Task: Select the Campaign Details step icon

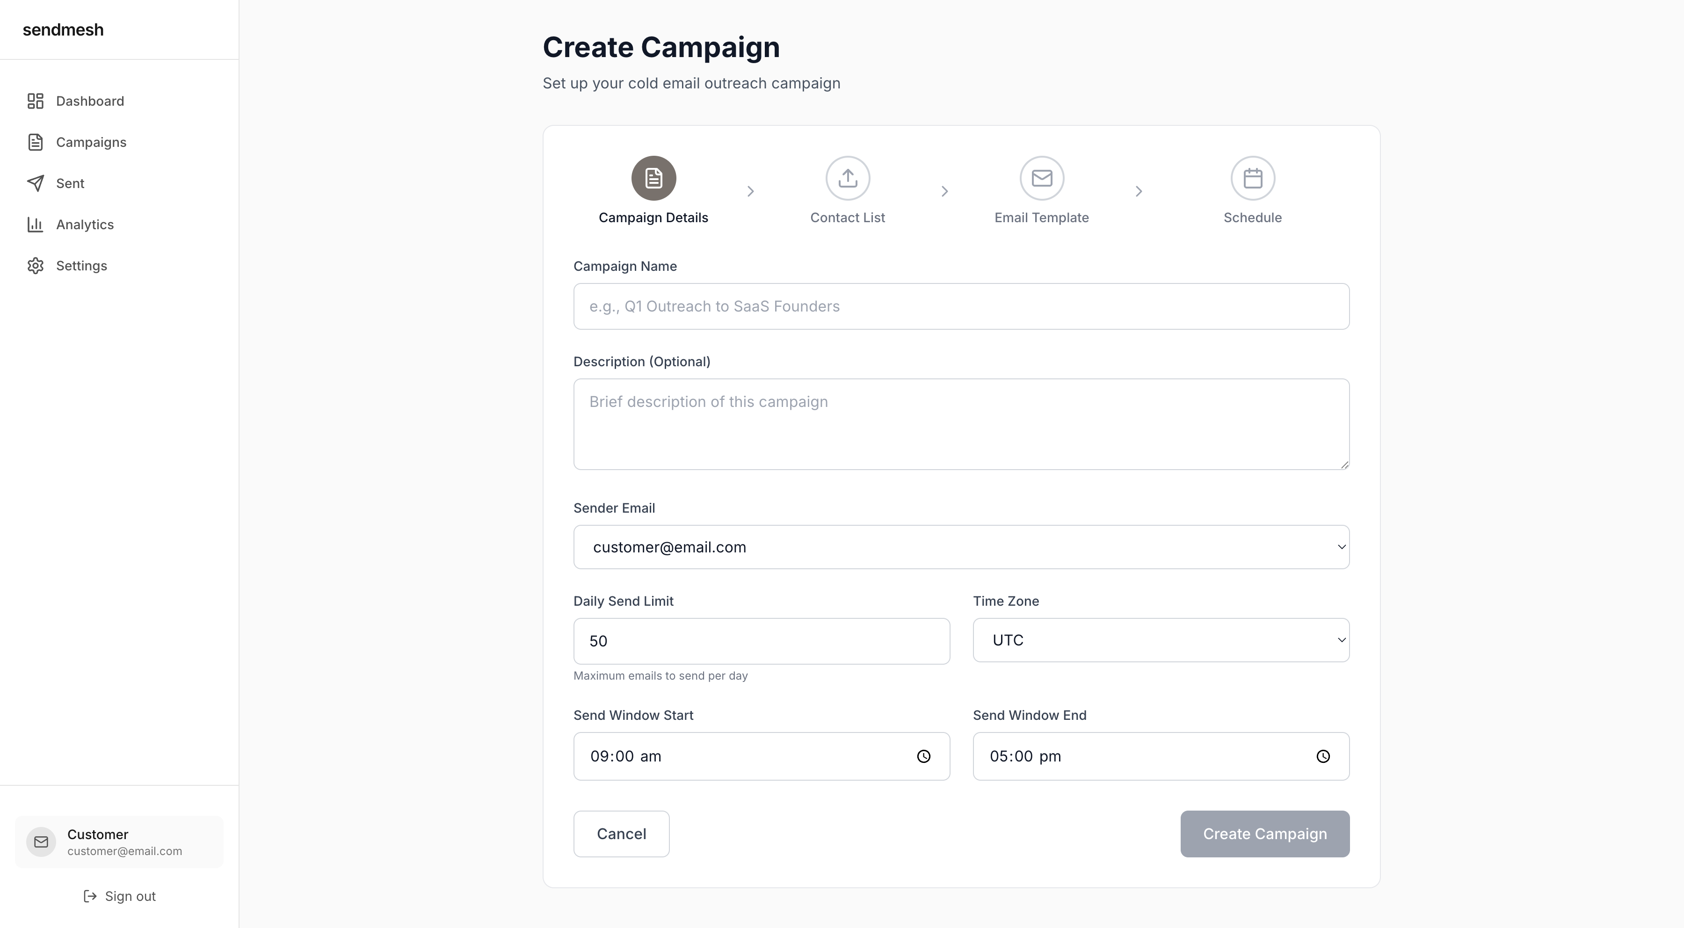Action: 653,178
